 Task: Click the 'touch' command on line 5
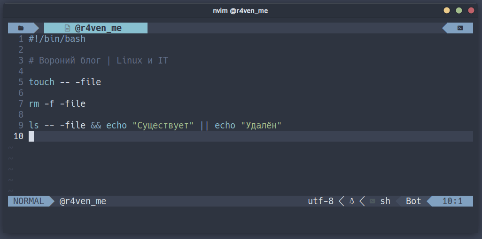point(41,82)
